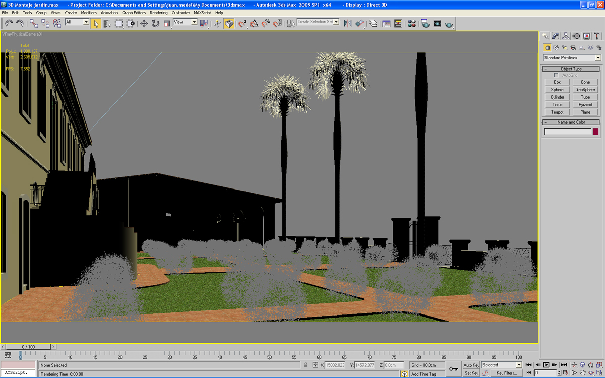Enable the AutoGrid checkbox

point(557,75)
